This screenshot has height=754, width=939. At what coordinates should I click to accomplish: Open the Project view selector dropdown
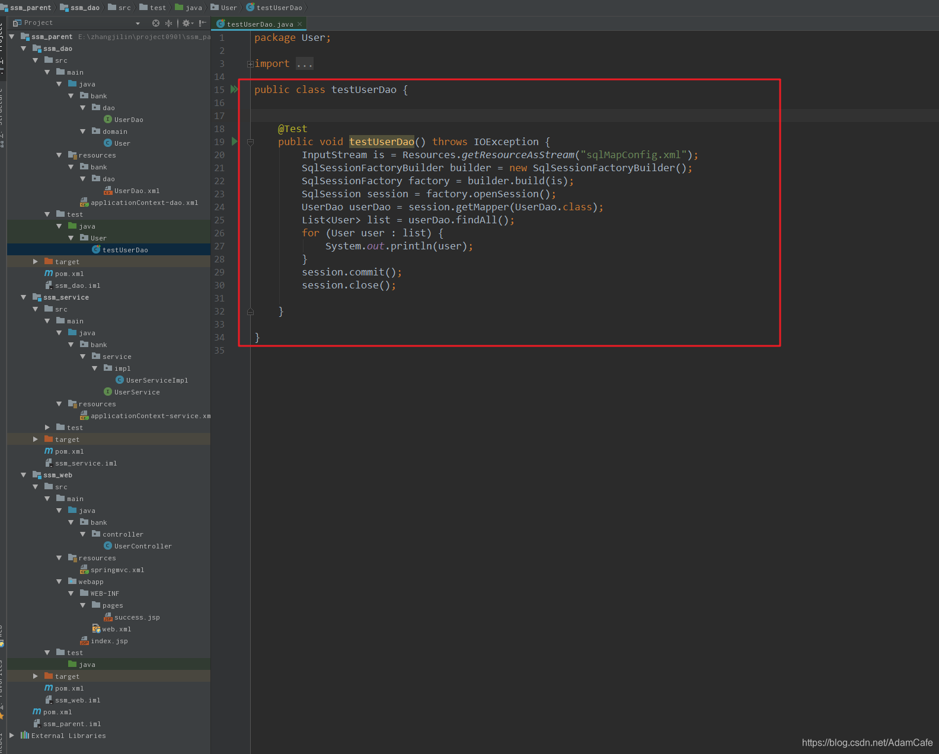pos(138,23)
